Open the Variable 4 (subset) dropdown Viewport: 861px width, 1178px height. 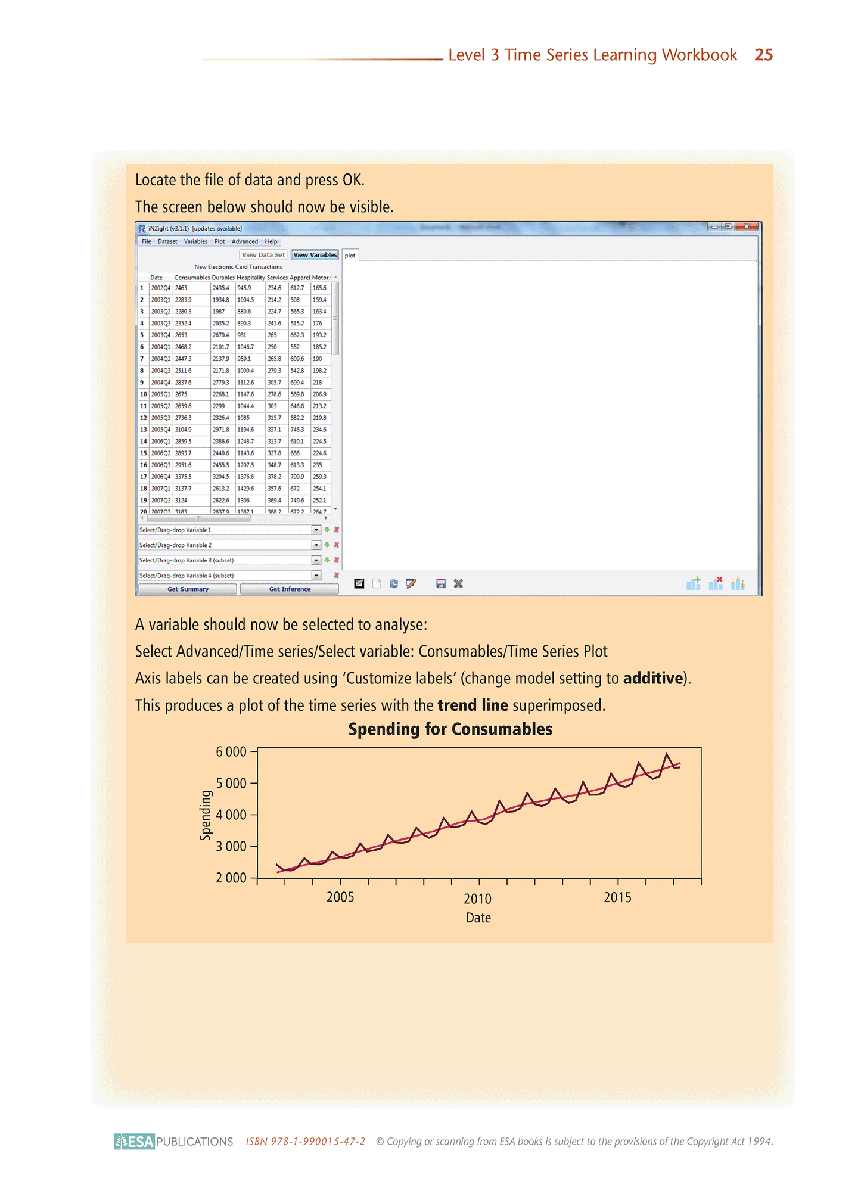316,576
